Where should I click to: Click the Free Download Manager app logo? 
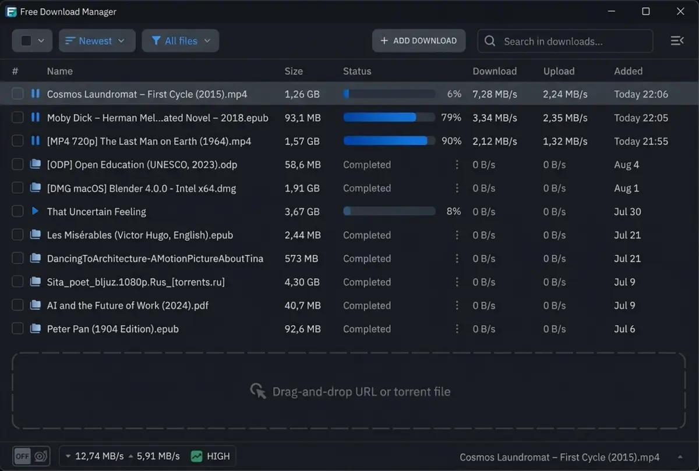(x=10, y=12)
